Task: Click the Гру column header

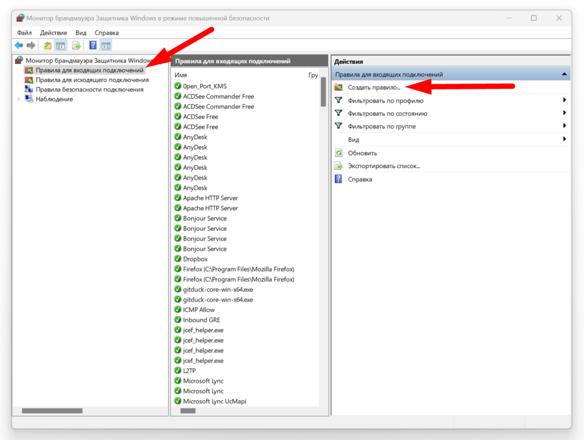Action: point(313,75)
